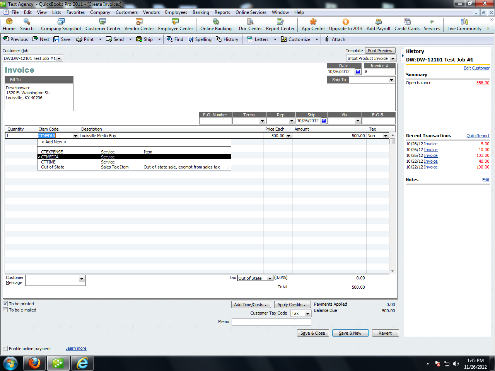Open the Reports menu
Screen dimensions: 495x371
pos(222,12)
